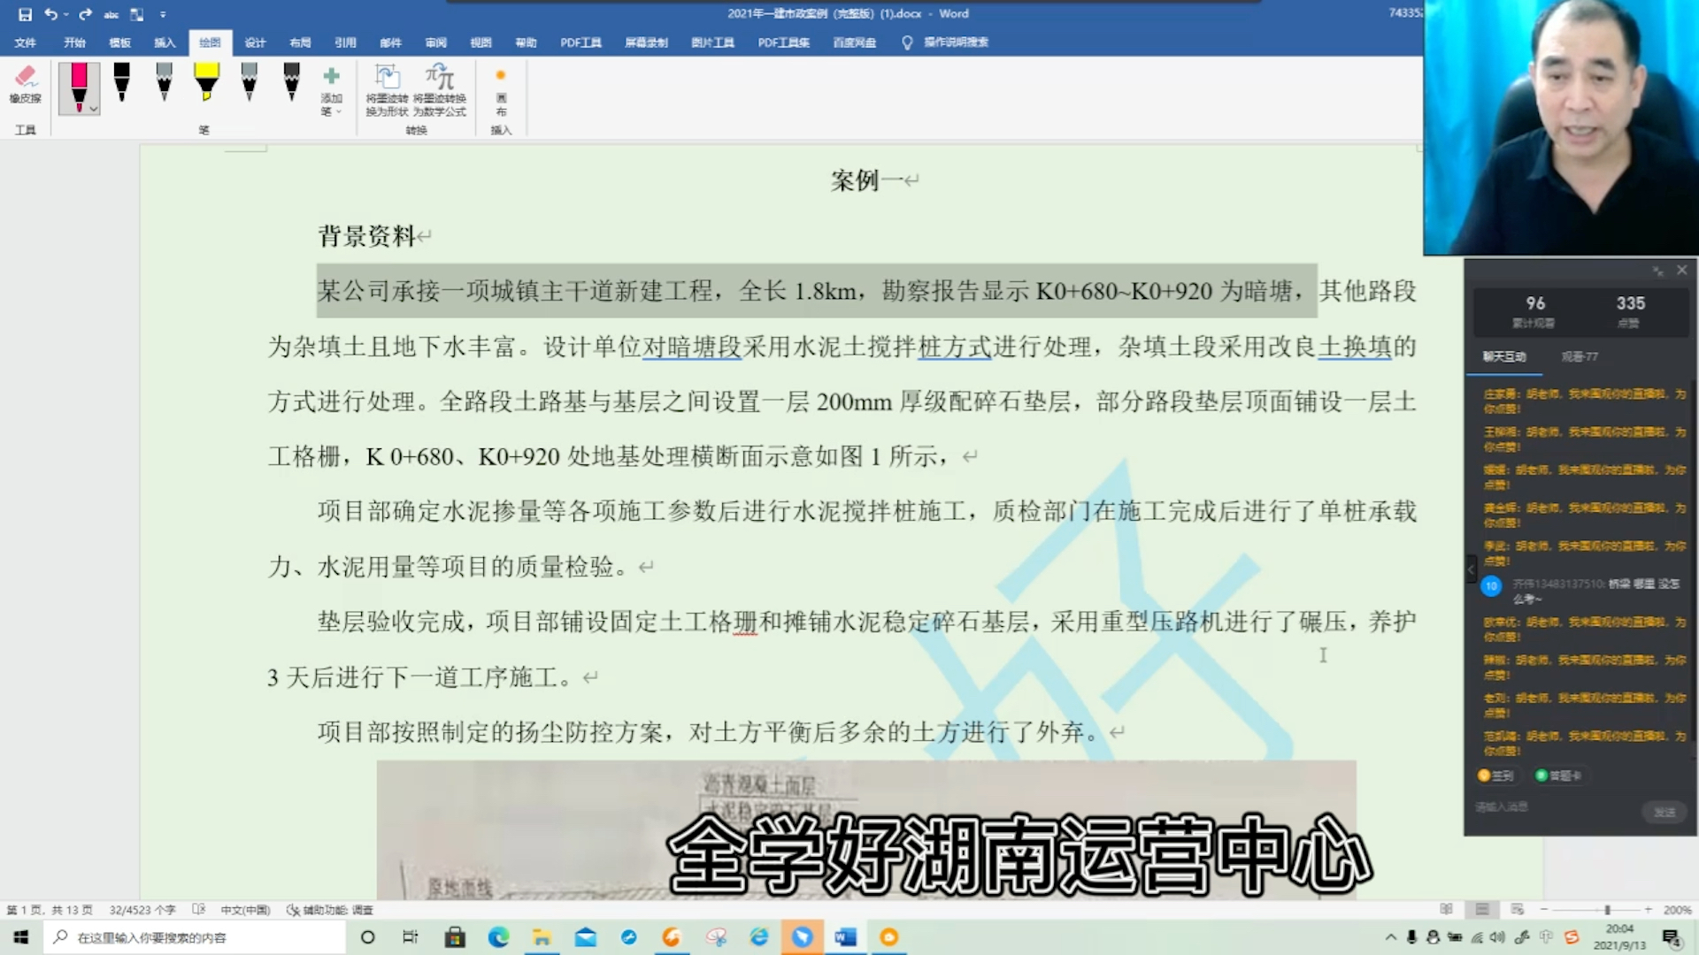Switch to Read Mode in the status bar
The height and width of the screenshot is (955, 1699).
tap(1447, 909)
